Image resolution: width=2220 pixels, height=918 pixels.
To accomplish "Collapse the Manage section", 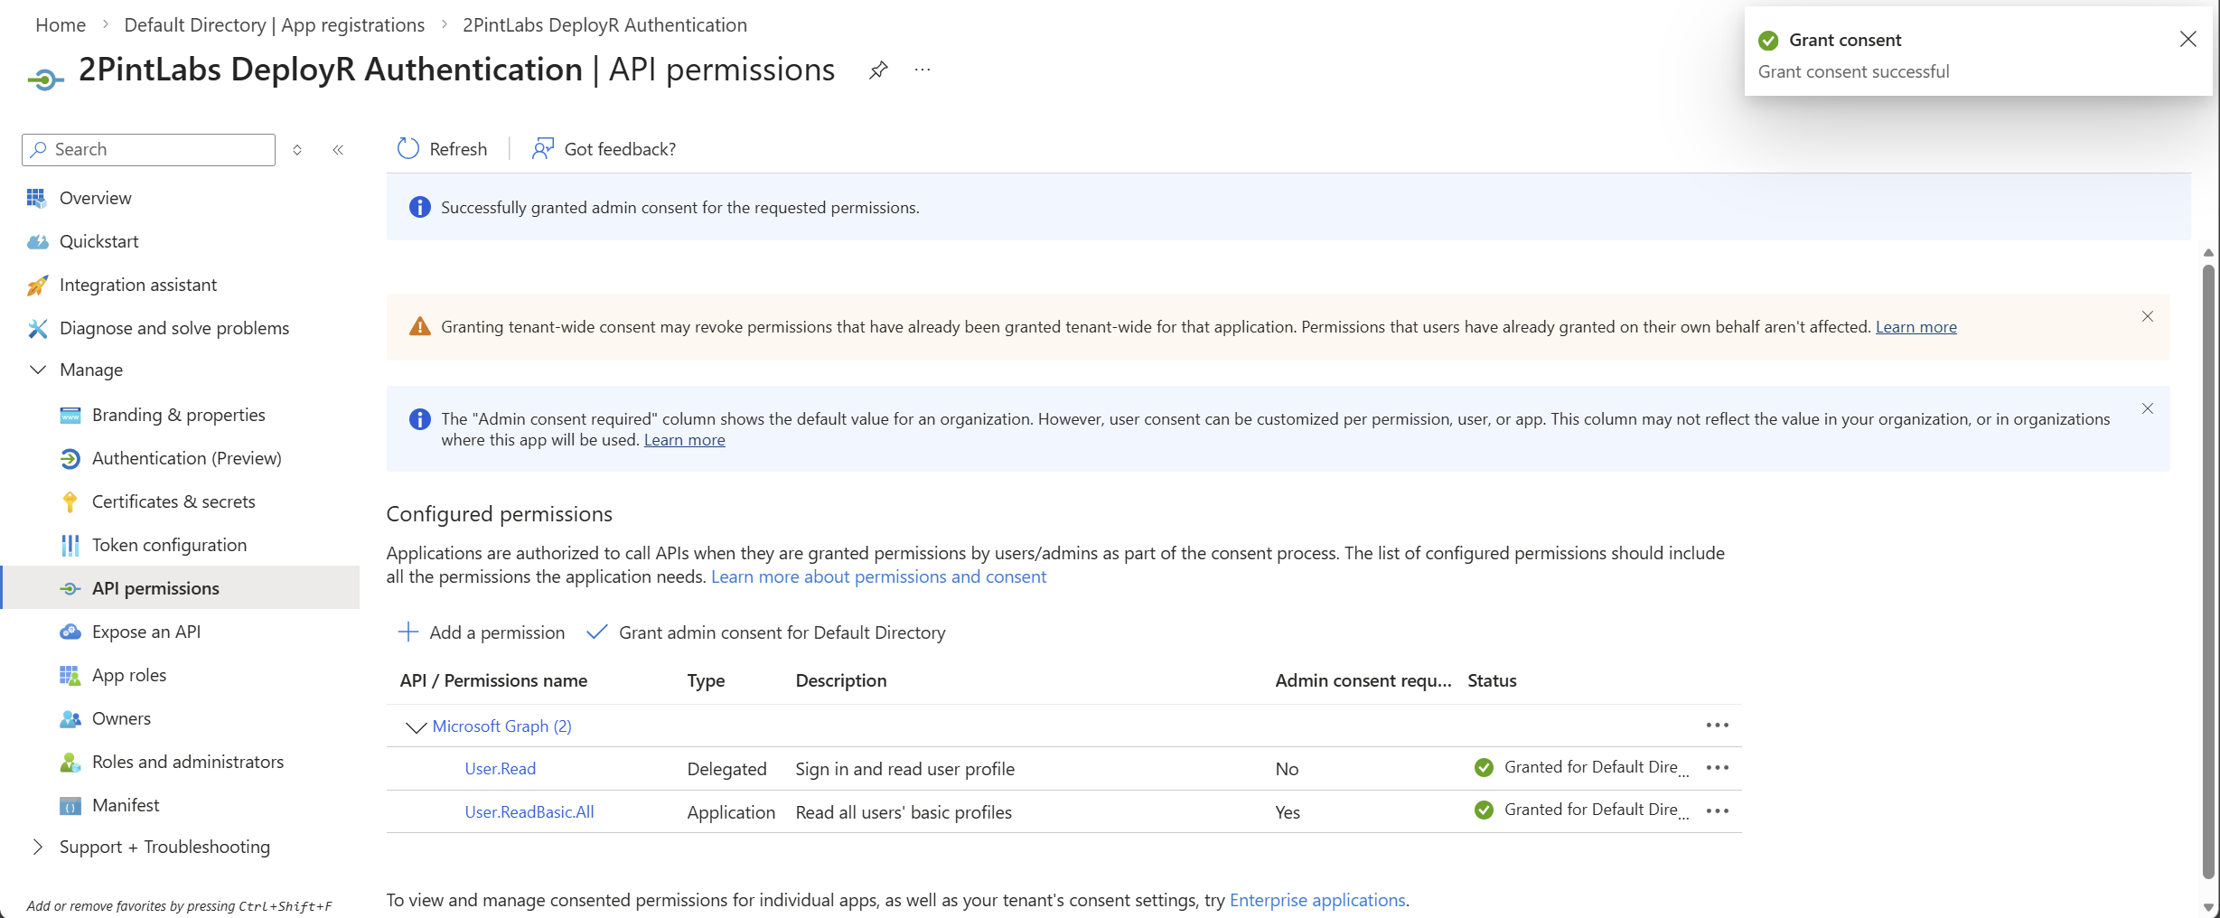I will point(38,370).
